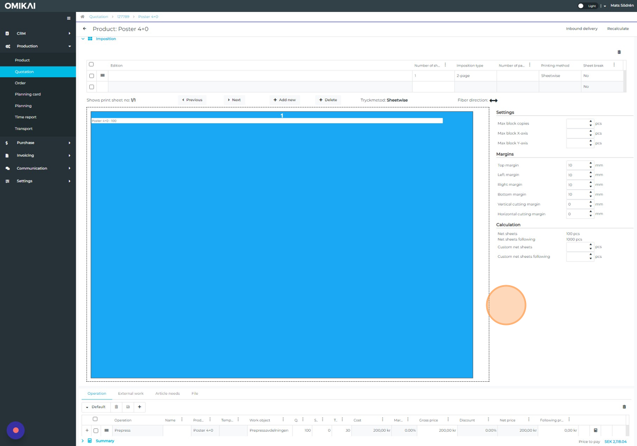Click the Top margin input field
Image resolution: width=637 pixels, height=446 pixels.
pos(576,165)
